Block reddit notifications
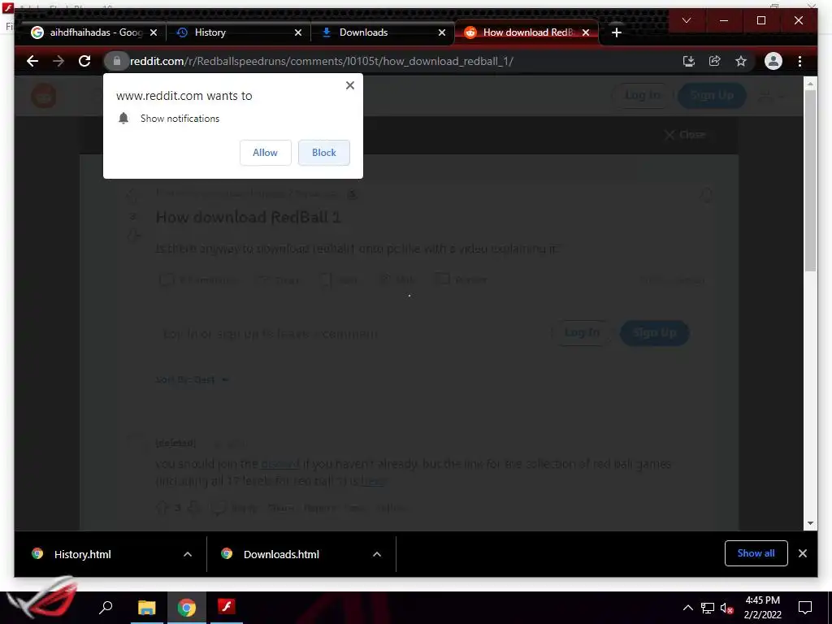 [323, 152]
